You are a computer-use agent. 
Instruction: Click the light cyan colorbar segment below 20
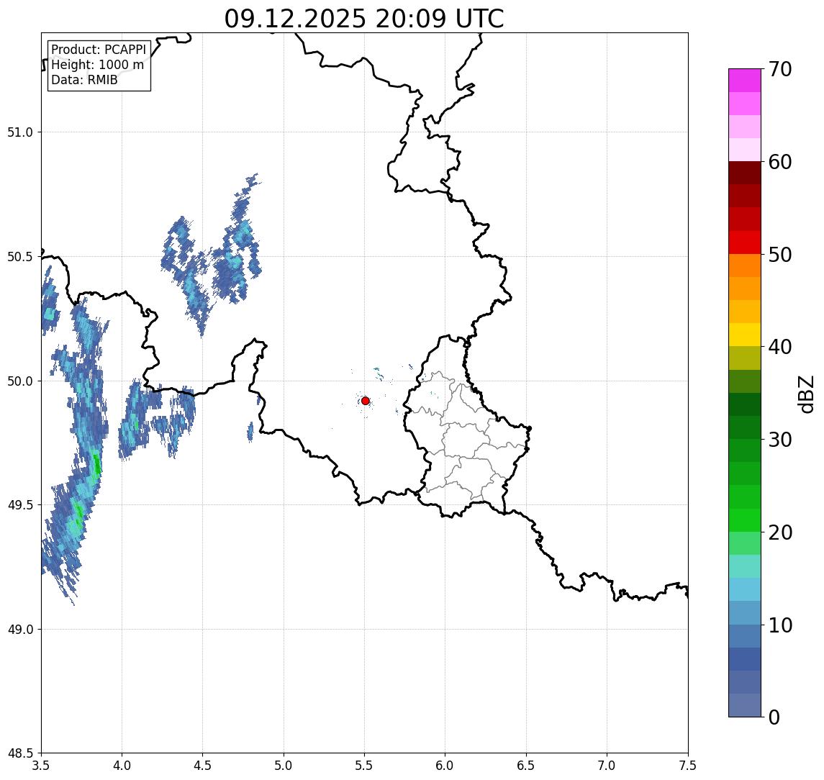click(x=745, y=566)
